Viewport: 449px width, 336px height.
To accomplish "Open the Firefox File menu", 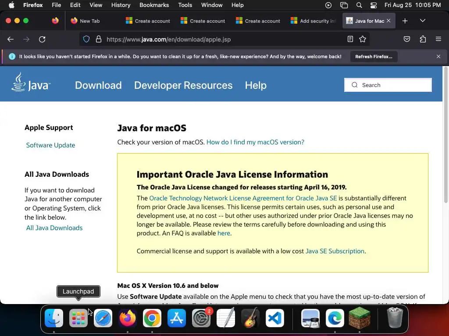I will pyautogui.click(x=57, y=5).
